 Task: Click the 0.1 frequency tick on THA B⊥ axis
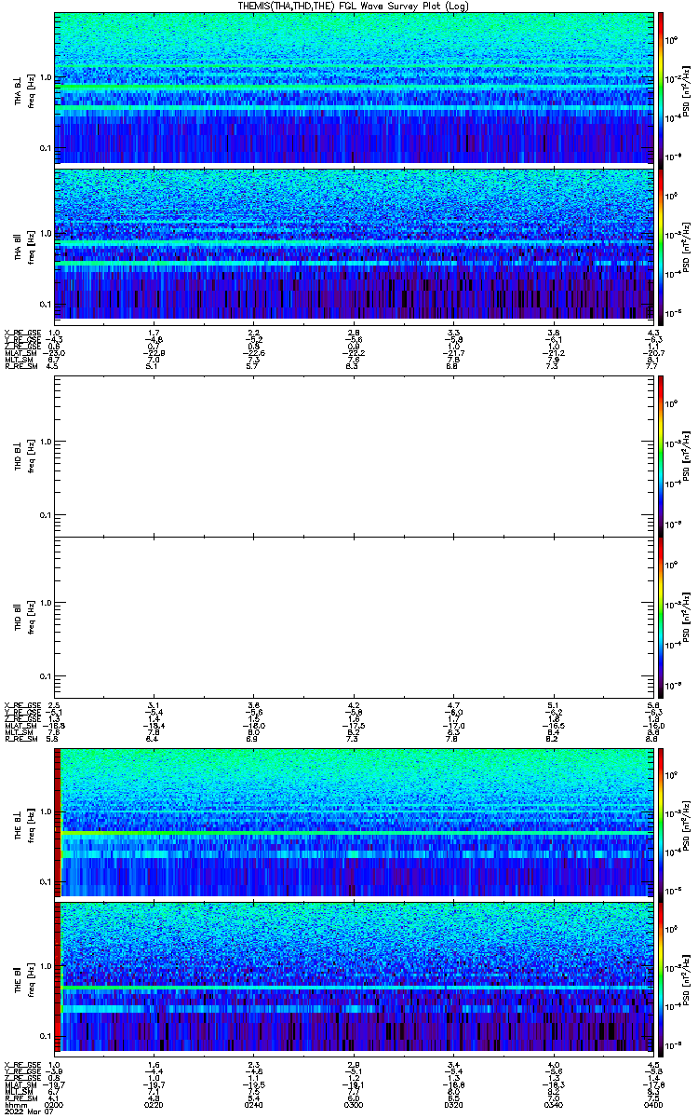pos(46,148)
